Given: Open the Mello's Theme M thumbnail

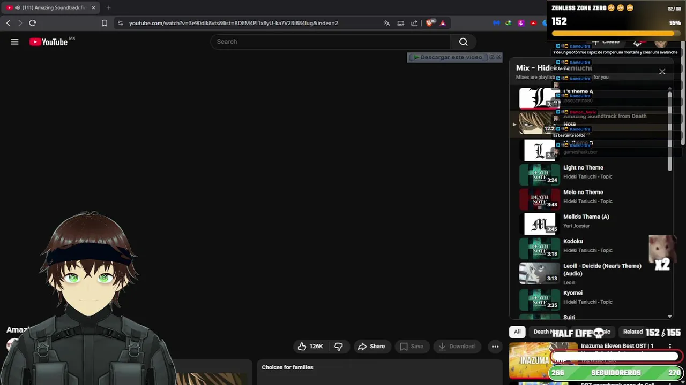Looking at the screenshot, I should [539, 224].
